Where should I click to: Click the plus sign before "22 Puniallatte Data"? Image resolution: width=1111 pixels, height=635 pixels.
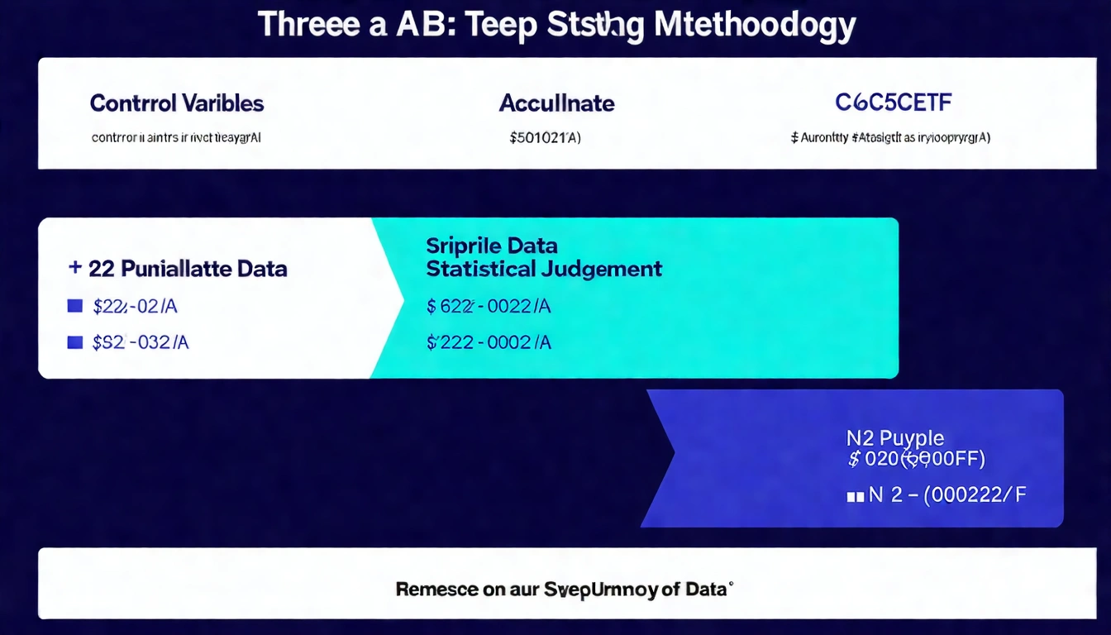pos(75,268)
